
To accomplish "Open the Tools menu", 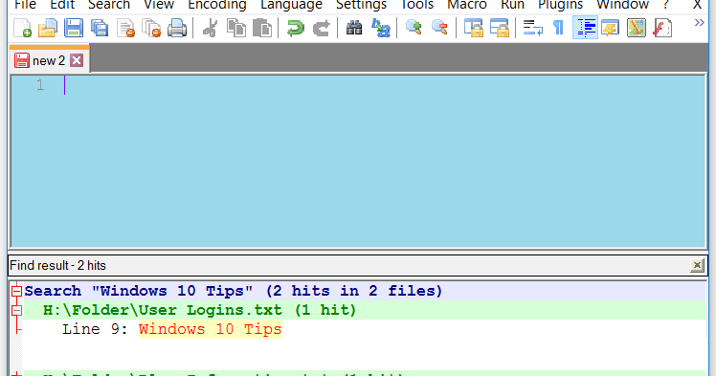I will click(x=417, y=5).
